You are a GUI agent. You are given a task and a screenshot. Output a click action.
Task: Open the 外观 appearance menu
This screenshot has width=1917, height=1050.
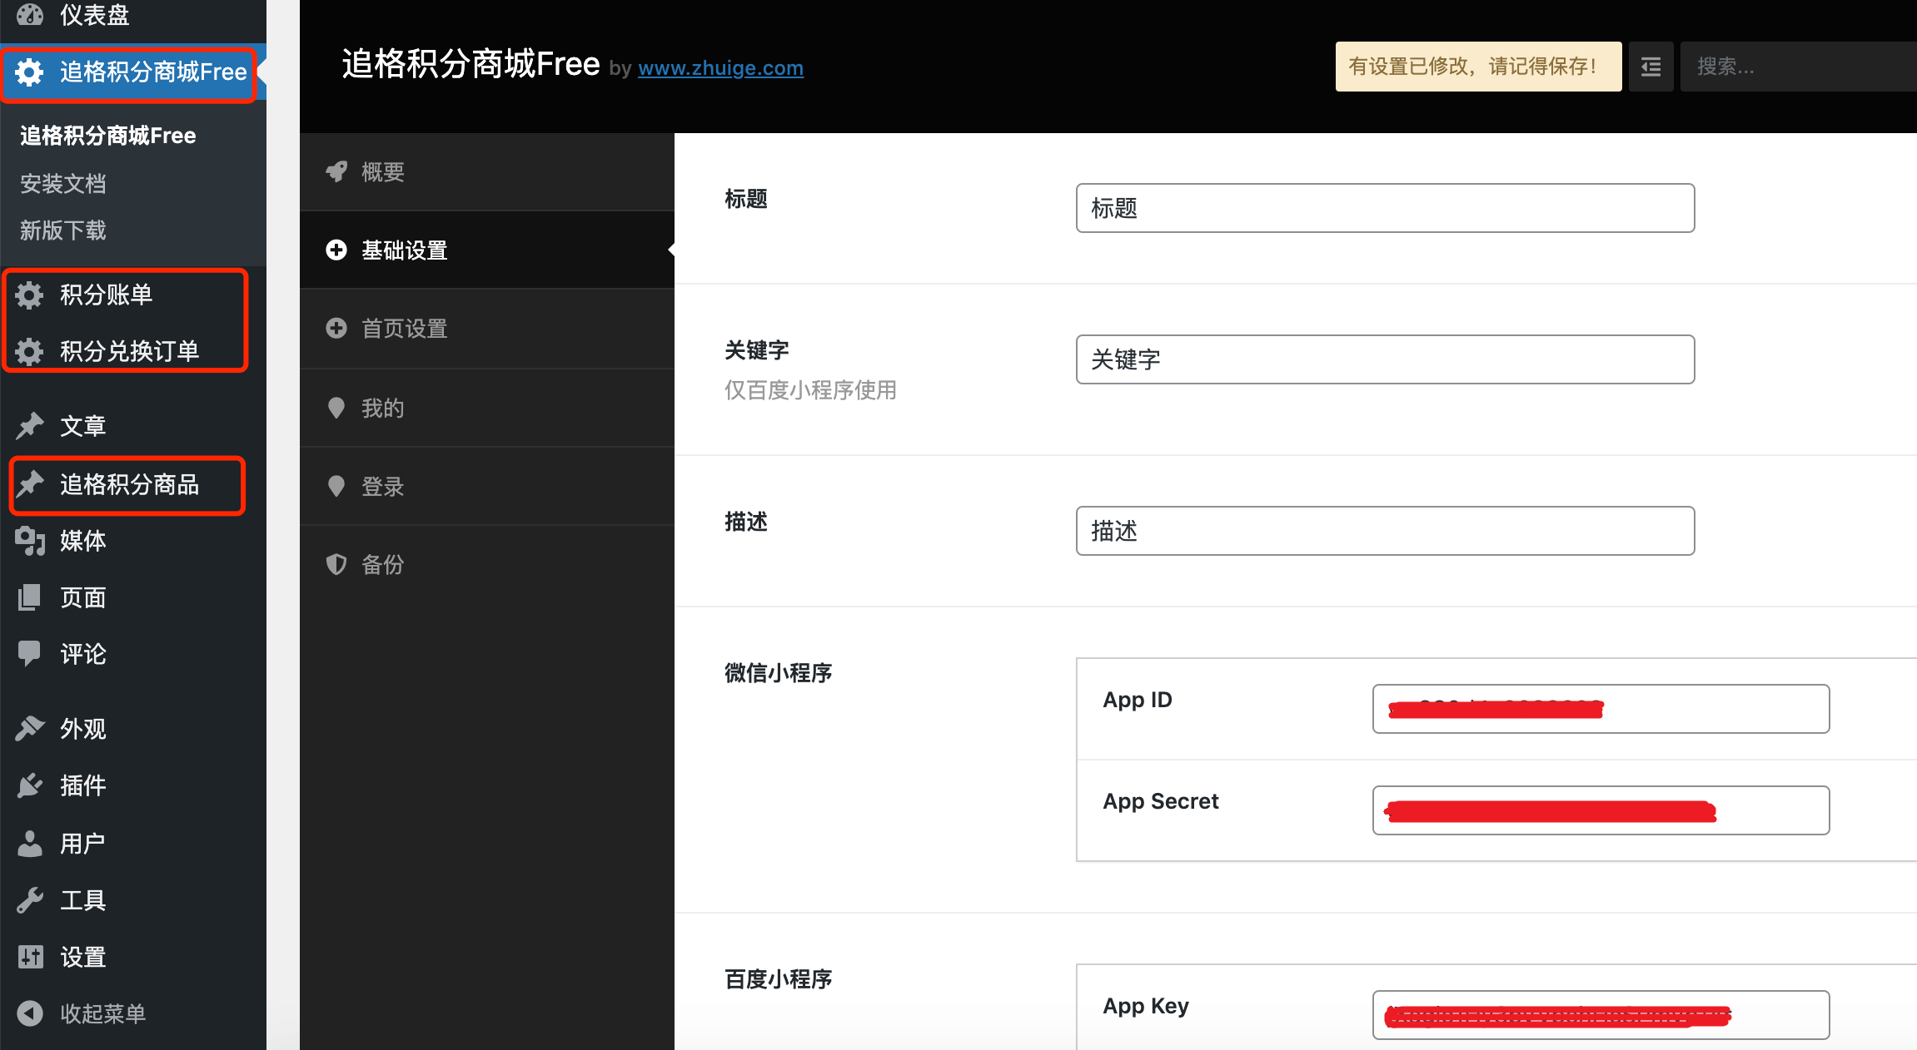coord(133,728)
